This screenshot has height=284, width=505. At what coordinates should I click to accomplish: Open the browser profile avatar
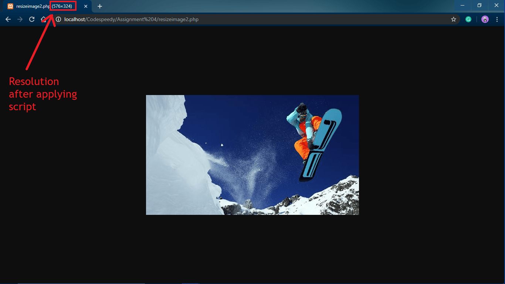click(485, 19)
